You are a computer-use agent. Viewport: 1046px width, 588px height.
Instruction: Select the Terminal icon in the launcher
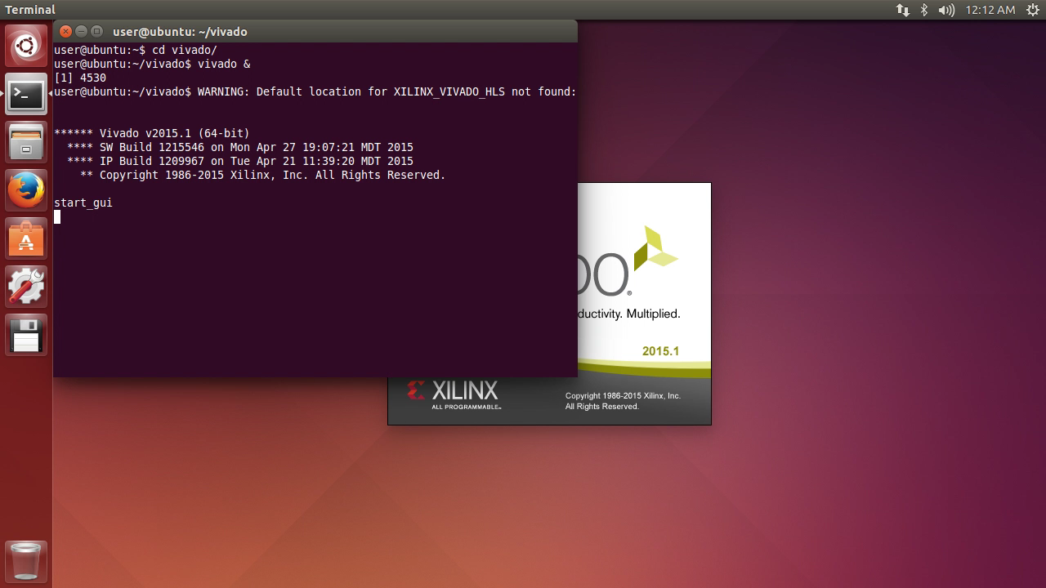[25, 95]
